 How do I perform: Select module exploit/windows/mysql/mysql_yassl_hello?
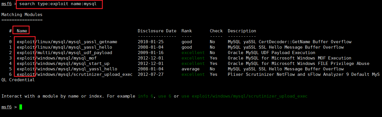(x=67, y=69)
